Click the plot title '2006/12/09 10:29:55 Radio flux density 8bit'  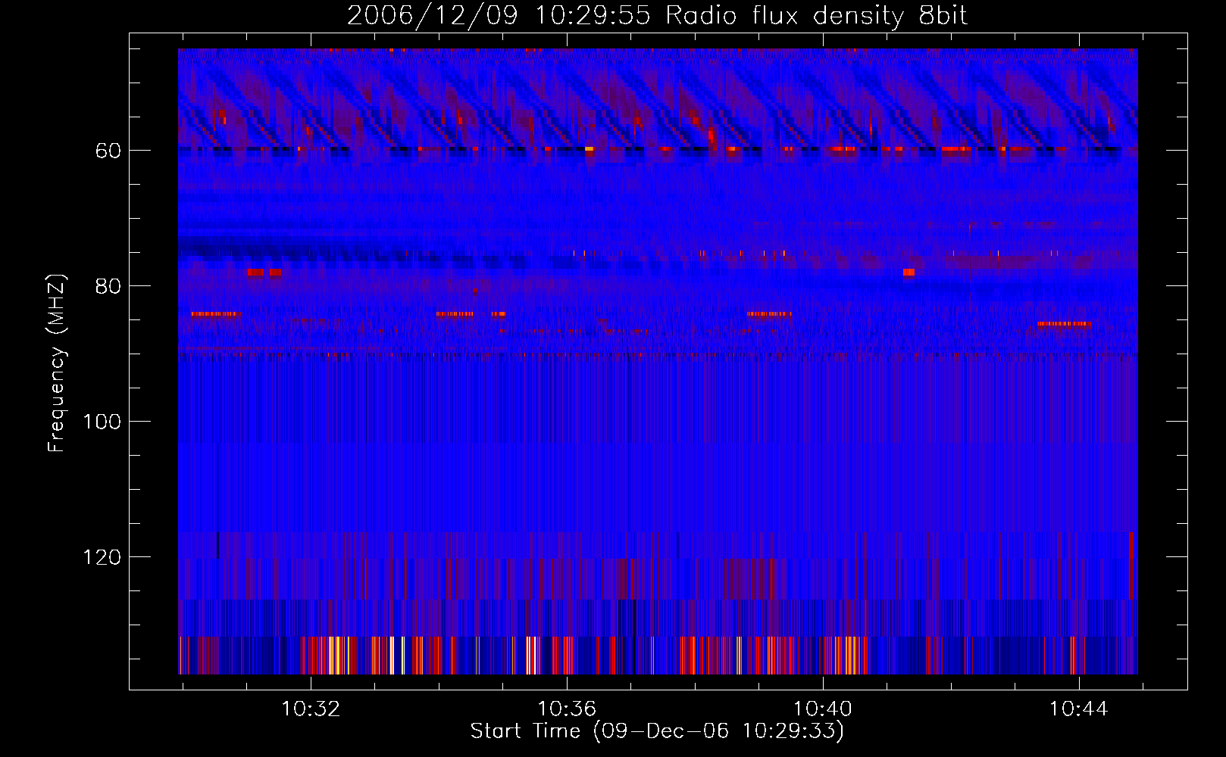pyautogui.click(x=658, y=16)
